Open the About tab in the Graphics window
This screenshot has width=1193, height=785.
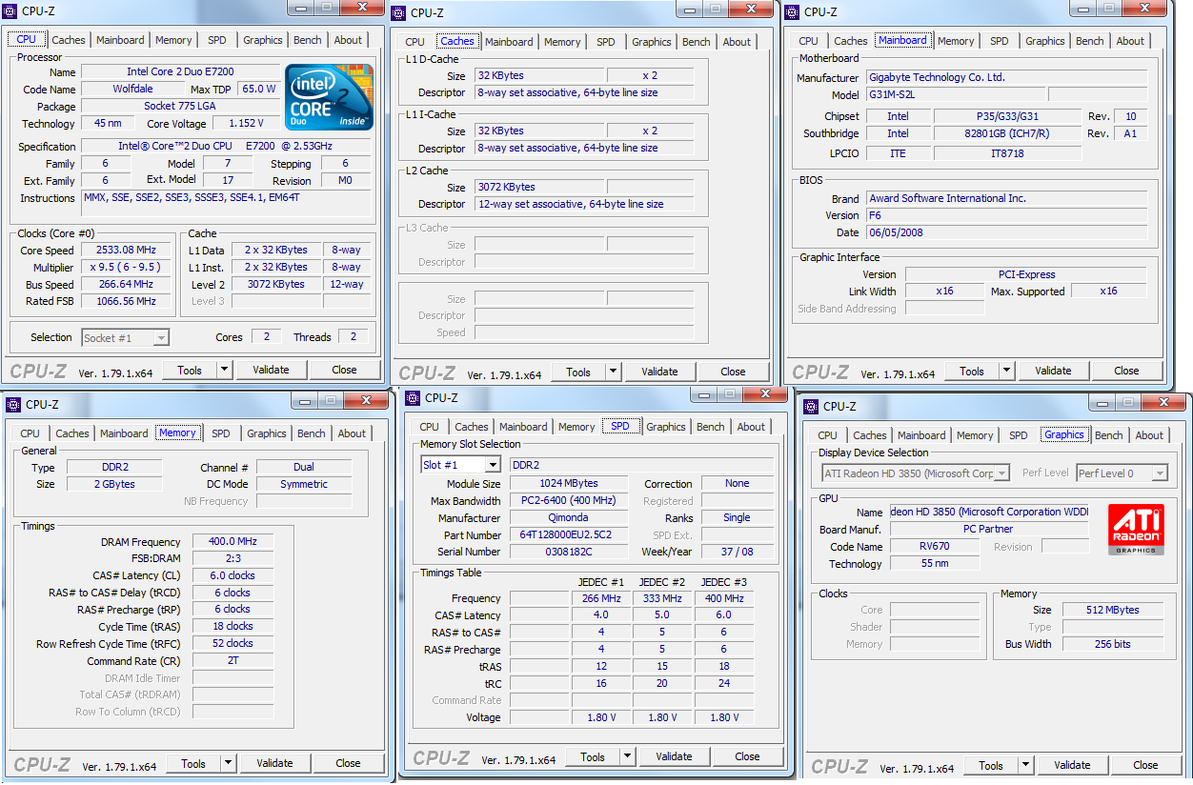click(x=1148, y=435)
